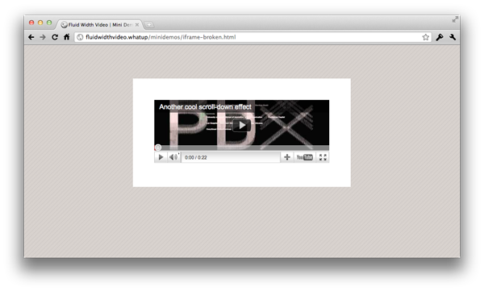This screenshot has width=484, height=291.
Task: Close the Fluid Width Video tab
Action: (x=137, y=25)
